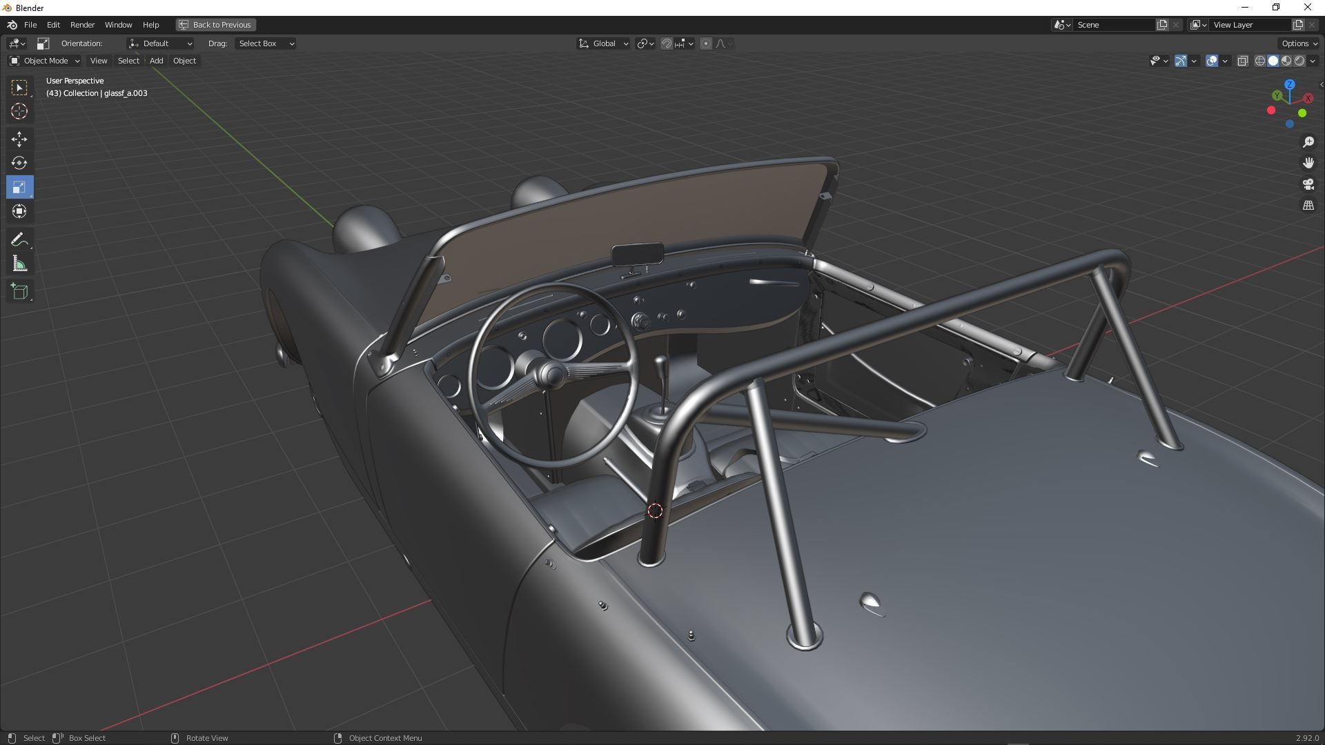Select the Measure ruler tool
The image size is (1325, 745).
(x=19, y=264)
